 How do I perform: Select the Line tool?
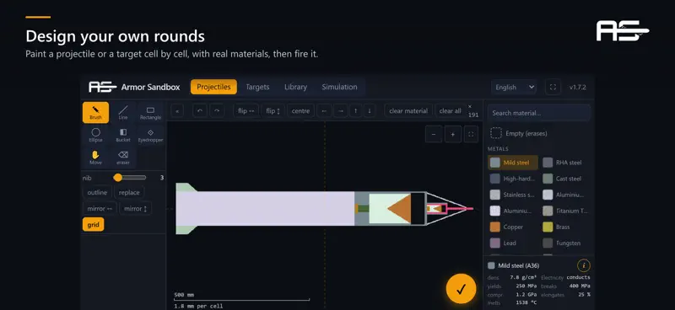pos(123,113)
